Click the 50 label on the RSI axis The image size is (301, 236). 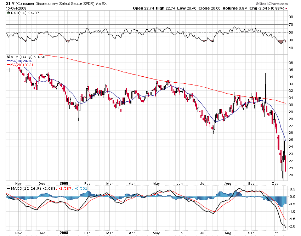(291, 33)
